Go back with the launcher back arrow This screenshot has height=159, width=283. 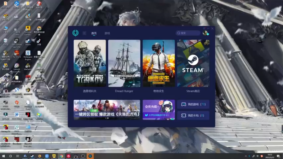tap(84, 33)
